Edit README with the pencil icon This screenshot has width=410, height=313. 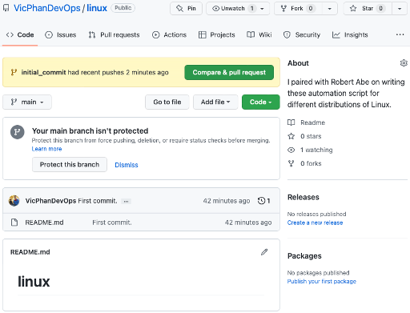264,252
